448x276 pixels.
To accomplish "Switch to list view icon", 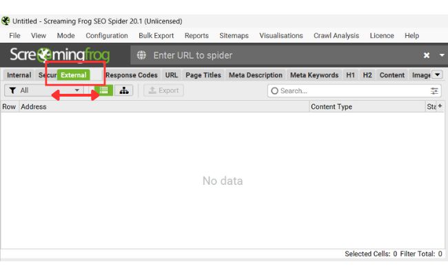I will pos(104,90).
